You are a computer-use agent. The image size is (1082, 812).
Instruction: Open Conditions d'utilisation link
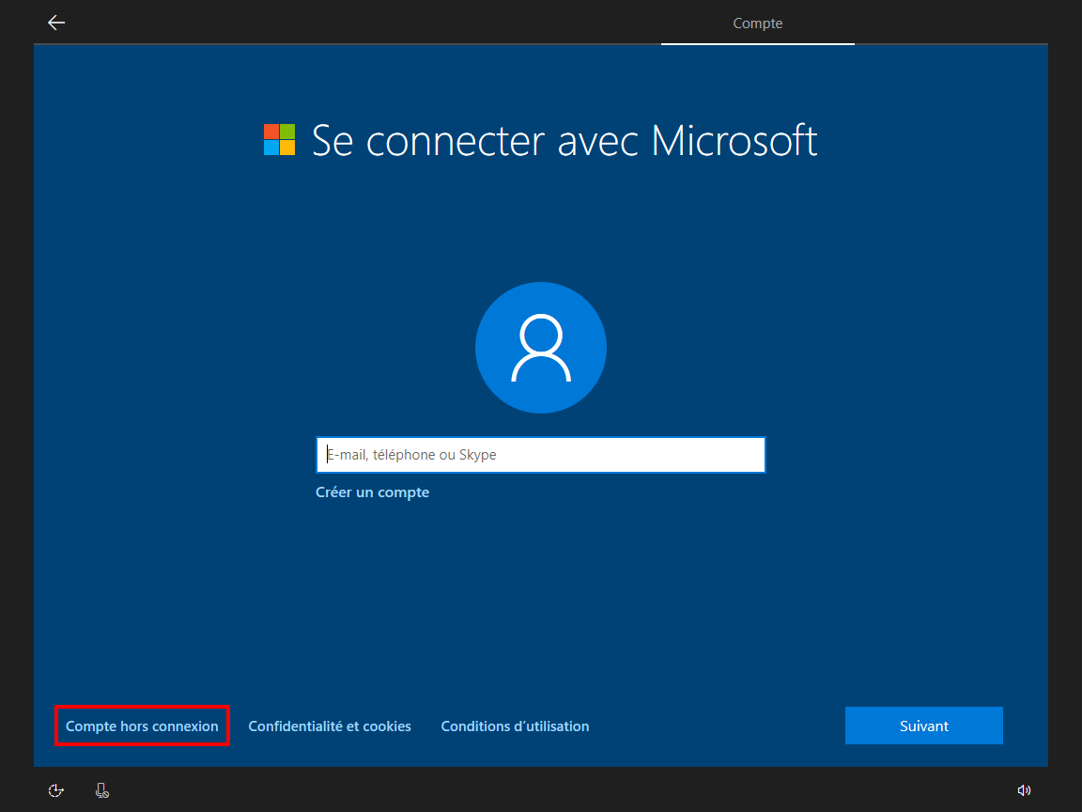pyautogui.click(x=516, y=726)
